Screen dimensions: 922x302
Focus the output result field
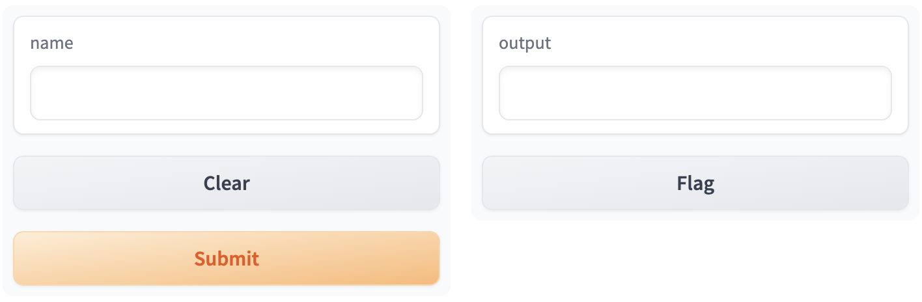tap(695, 93)
